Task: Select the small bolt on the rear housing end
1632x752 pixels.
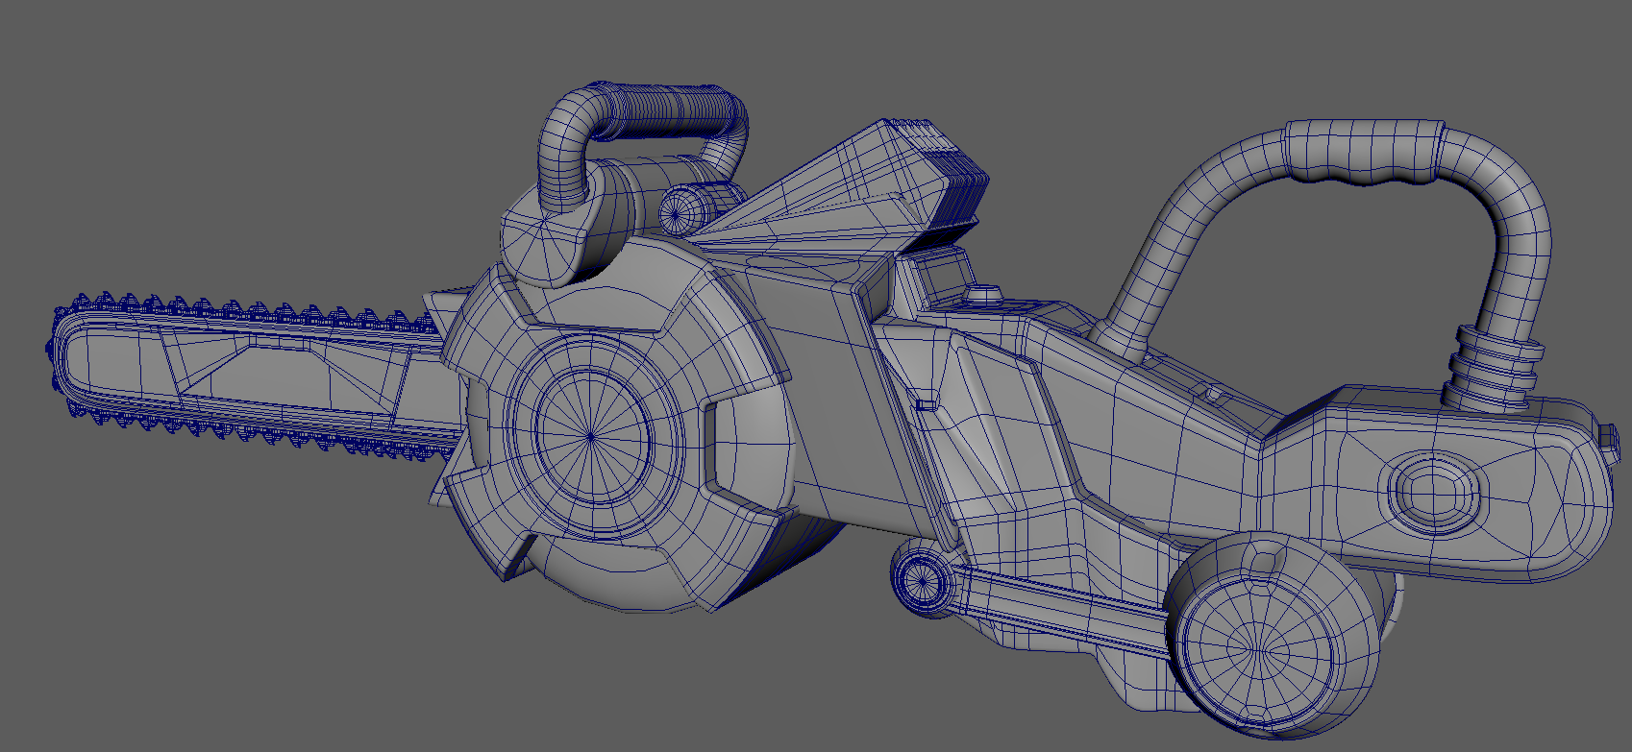Action: [1608, 435]
